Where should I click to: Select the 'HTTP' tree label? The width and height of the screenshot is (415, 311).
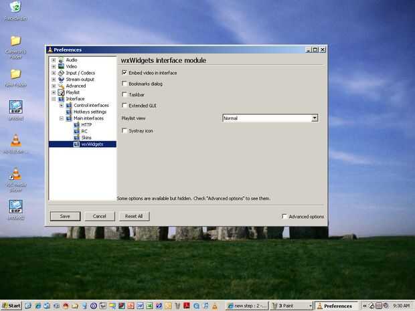(86, 124)
